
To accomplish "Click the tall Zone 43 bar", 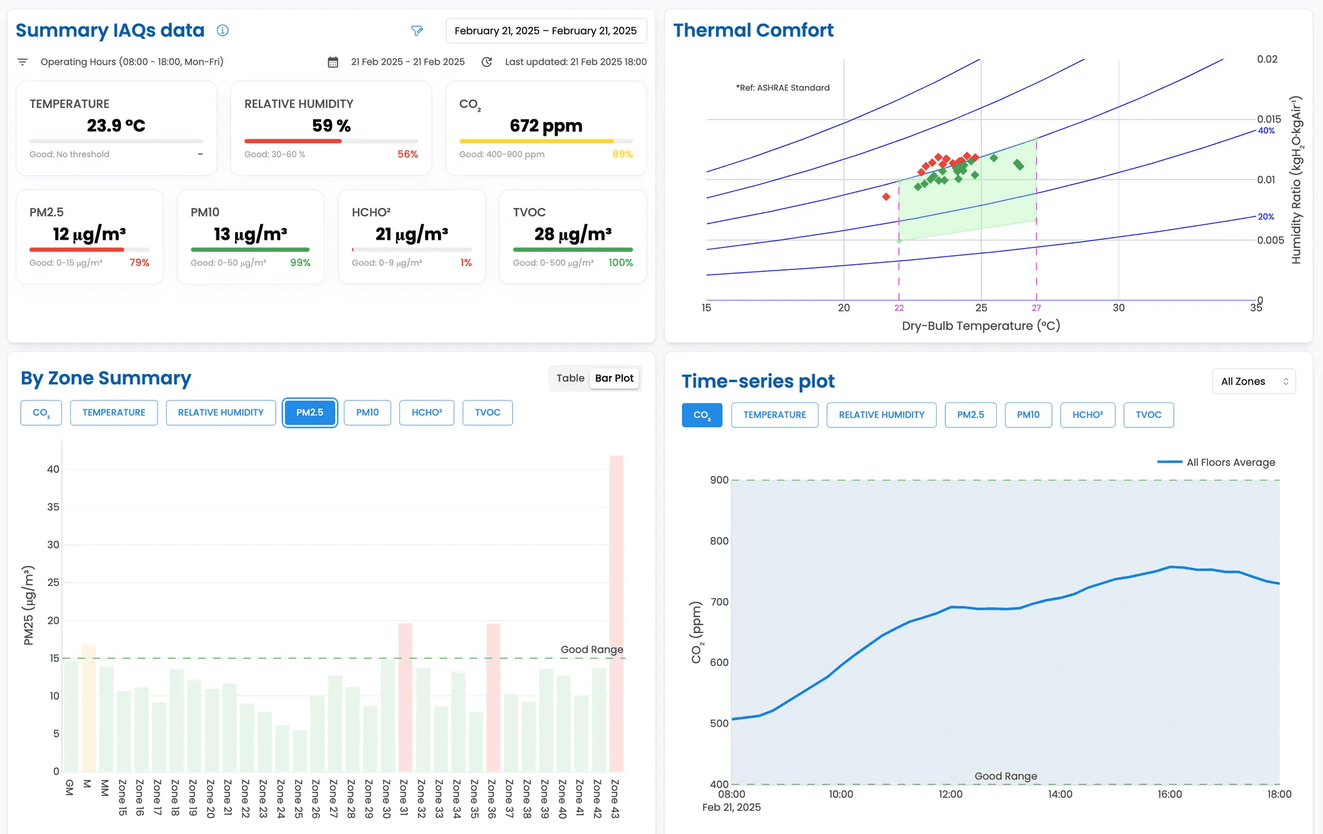I will [616, 614].
